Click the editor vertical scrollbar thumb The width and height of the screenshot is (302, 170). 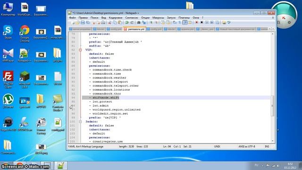[x=273, y=106]
